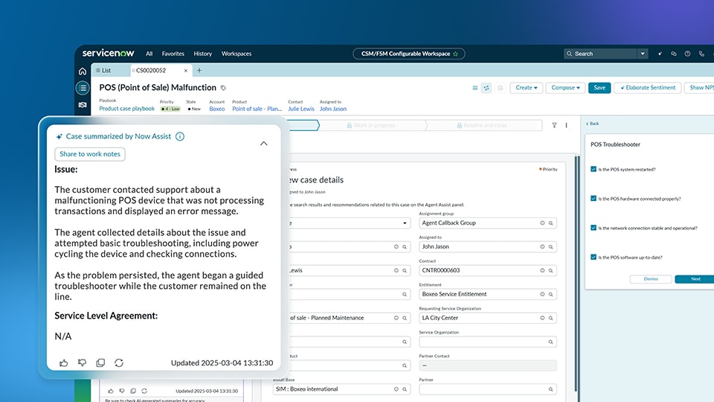Screen dimensions: 714x402
Task: Select the CS0020052 tab
Action: pos(151,71)
